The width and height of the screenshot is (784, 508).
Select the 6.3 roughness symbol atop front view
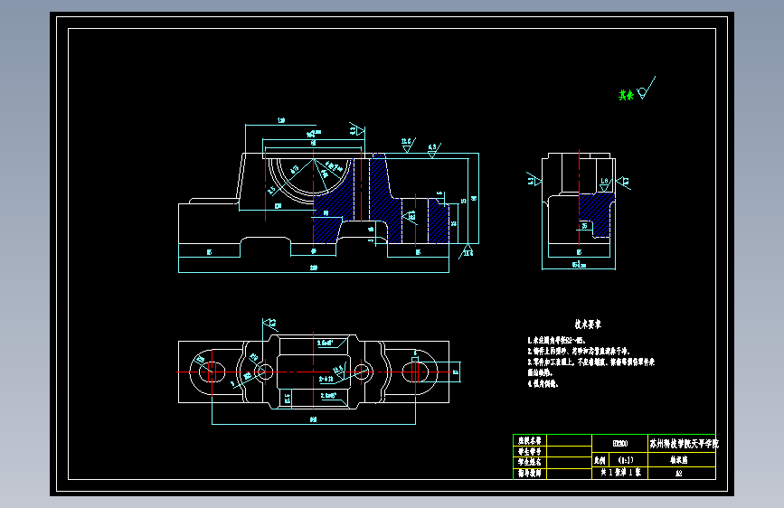pyautogui.click(x=433, y=150)
